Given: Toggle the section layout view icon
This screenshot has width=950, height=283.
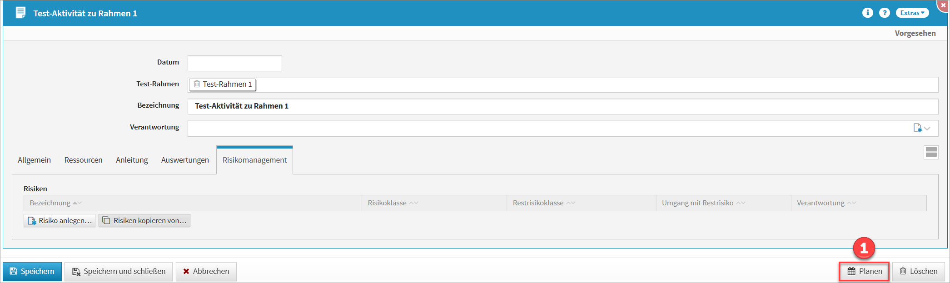Looking at the screenshot, I should [x=931, y=152].
